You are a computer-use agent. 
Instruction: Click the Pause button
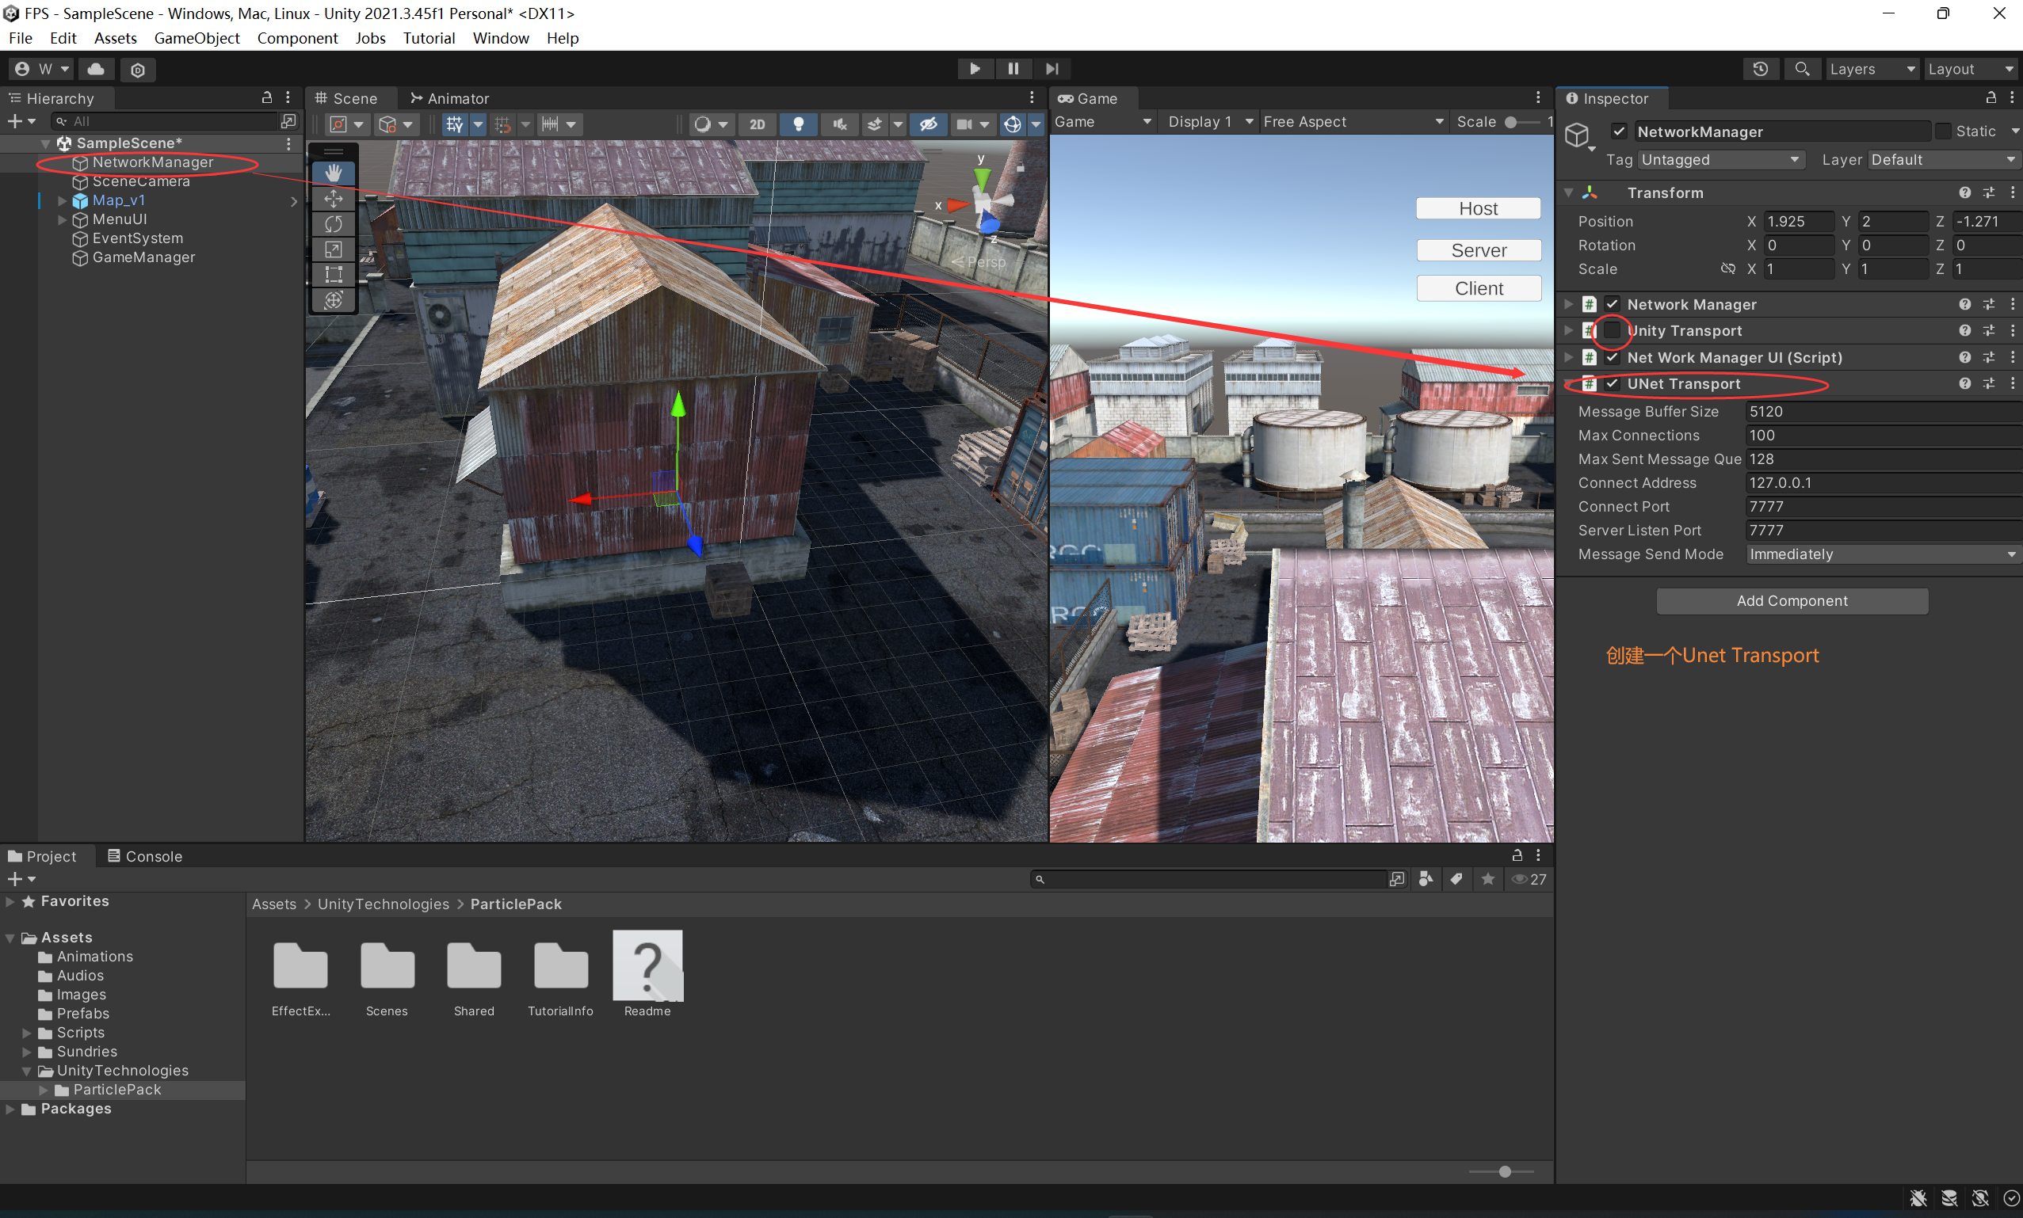(x=1013, y=69)
